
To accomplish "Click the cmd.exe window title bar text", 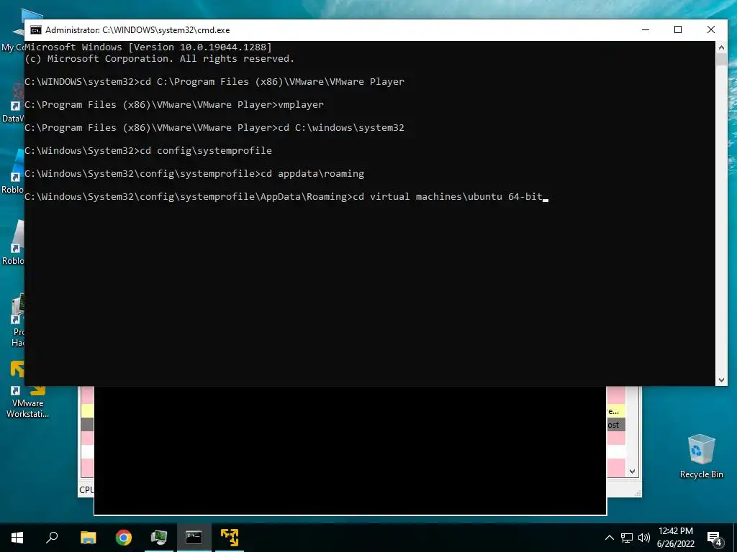I will (x=137, y=30).
